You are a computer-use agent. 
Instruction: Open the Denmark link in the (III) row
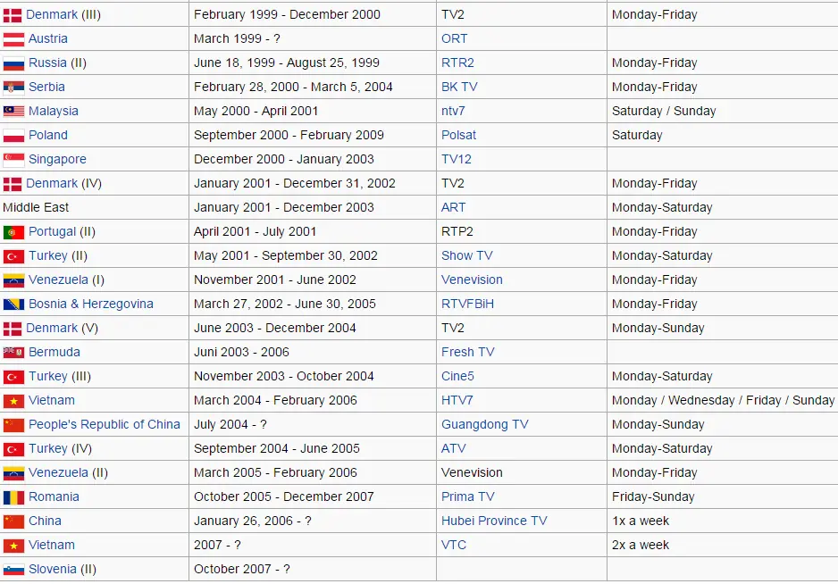(x=52, y=14)
